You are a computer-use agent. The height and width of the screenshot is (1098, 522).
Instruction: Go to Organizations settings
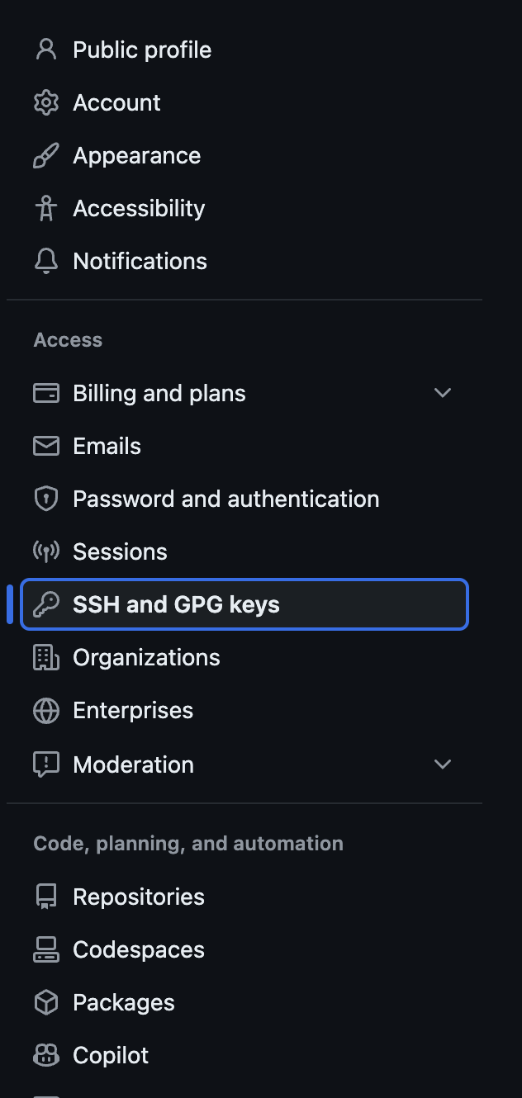click(146, 657)
